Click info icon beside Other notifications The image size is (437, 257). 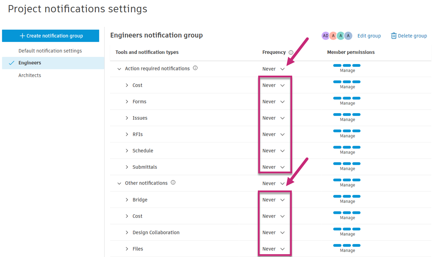point(173,183)
